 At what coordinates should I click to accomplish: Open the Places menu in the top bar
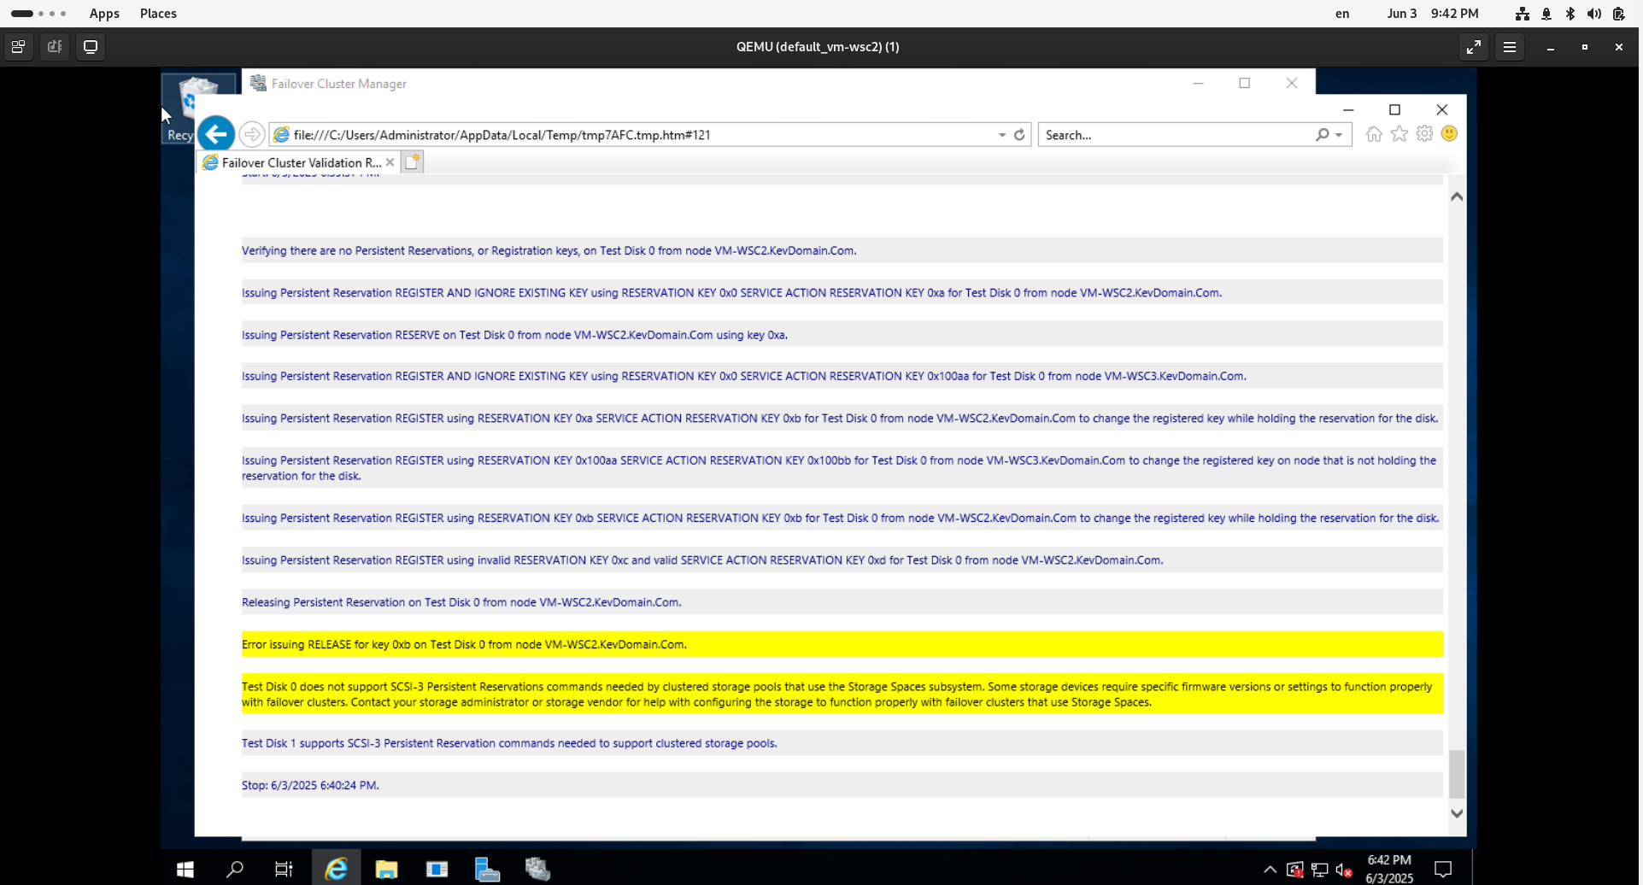coord(158,14)
